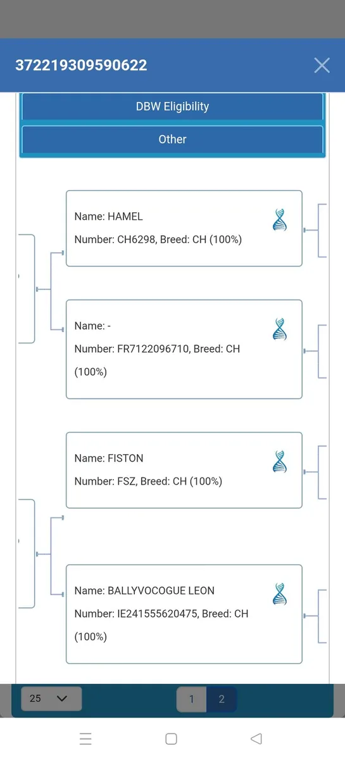Click the animal number 372219309590622 title

point(81,65)
